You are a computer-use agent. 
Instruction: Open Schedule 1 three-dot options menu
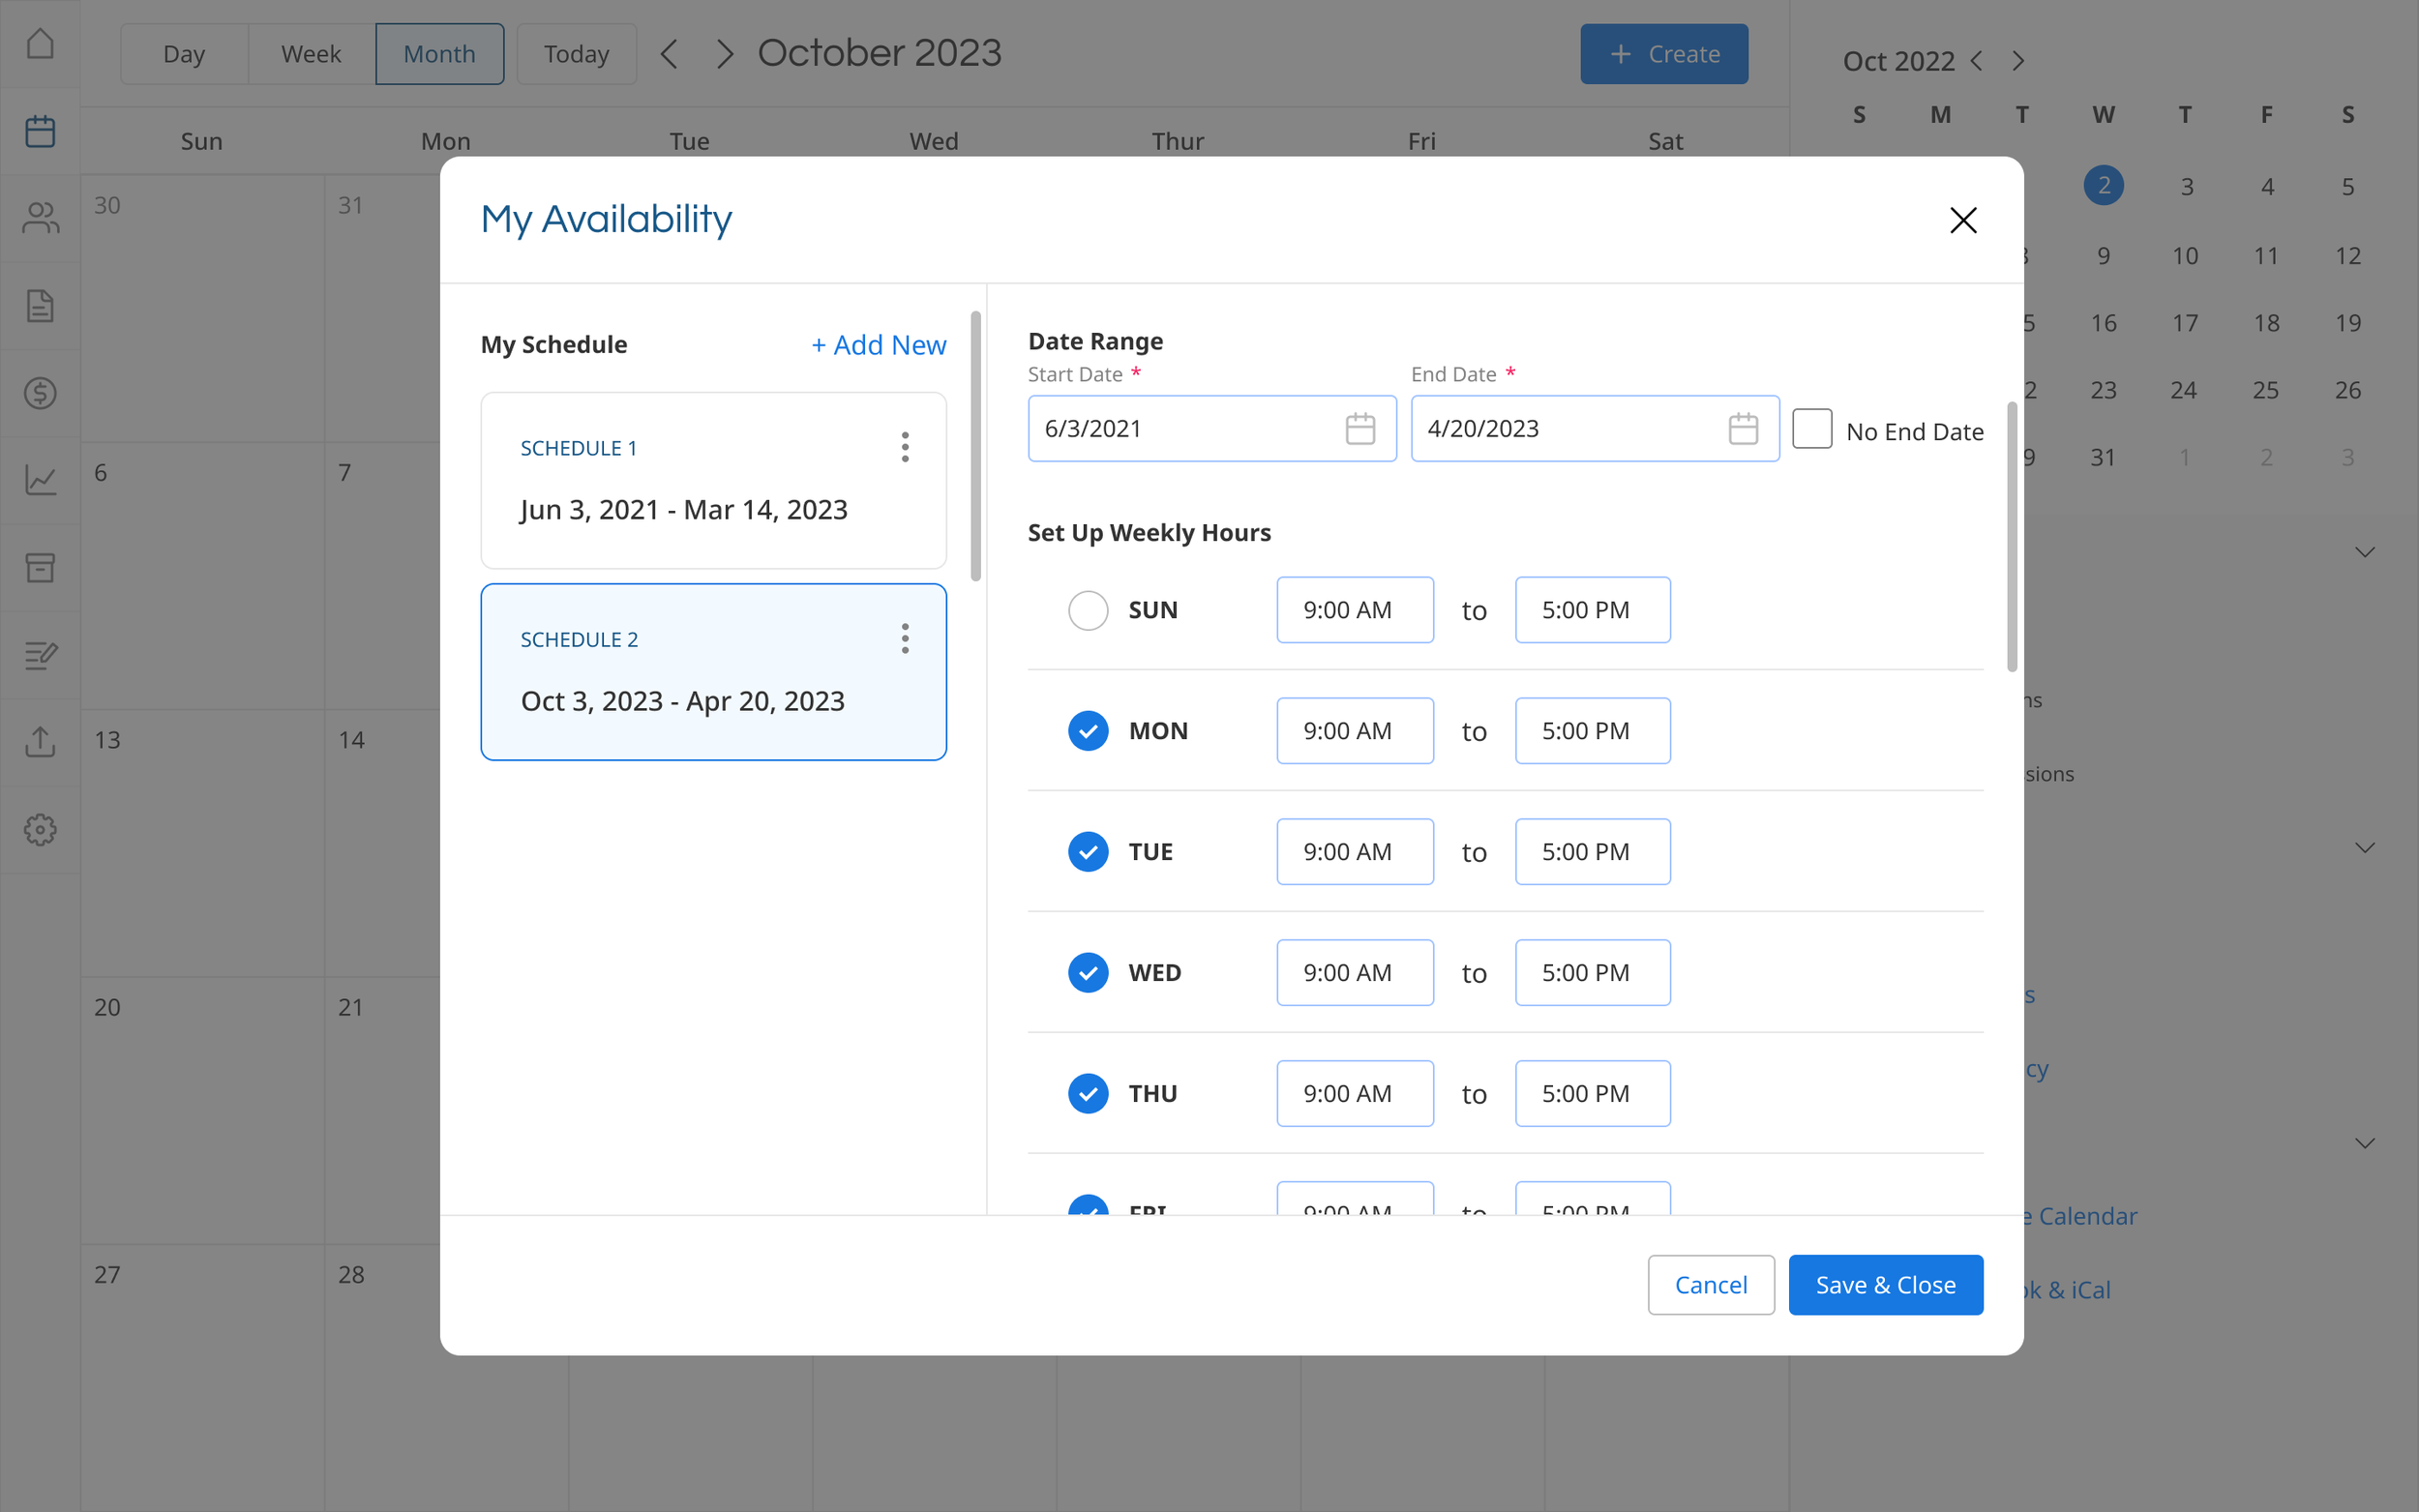tap(905, 447)
